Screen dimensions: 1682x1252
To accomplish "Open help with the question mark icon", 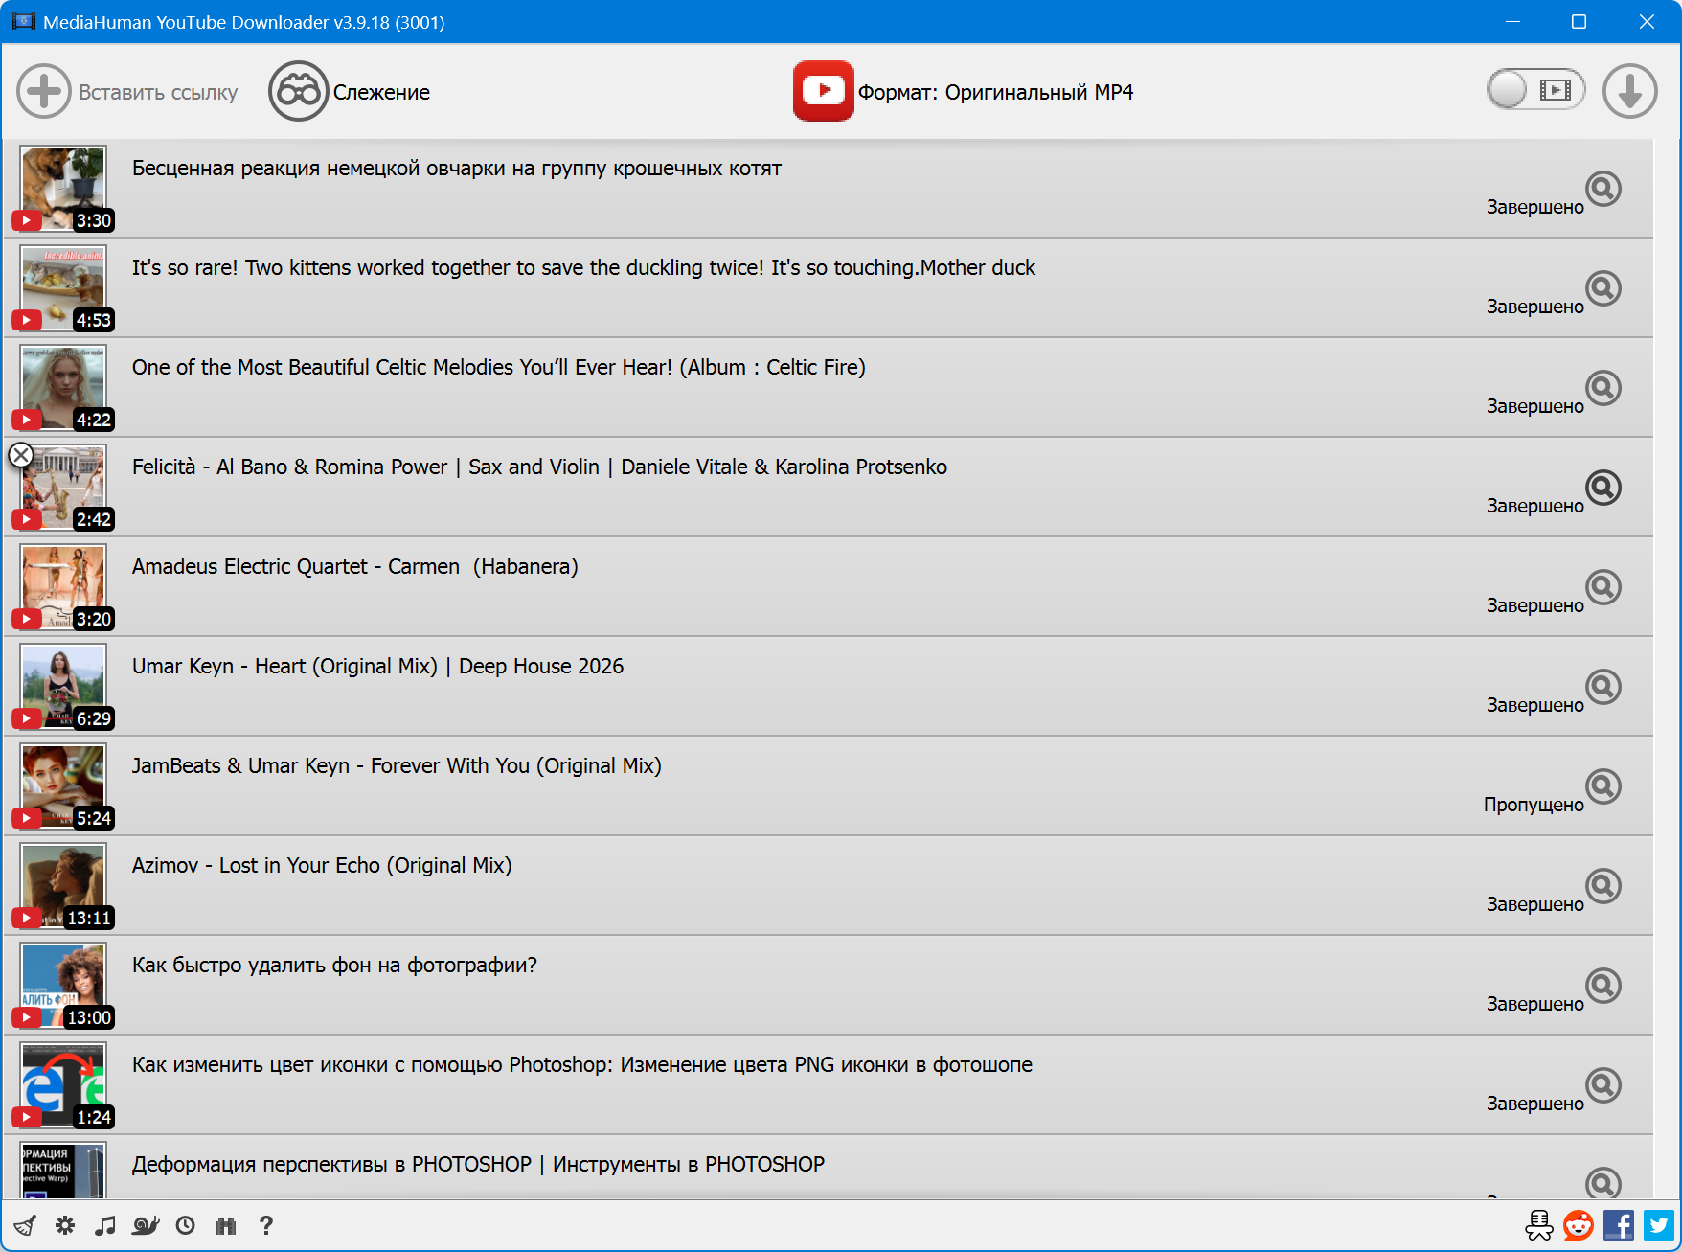I will [x=266, y=1225].
